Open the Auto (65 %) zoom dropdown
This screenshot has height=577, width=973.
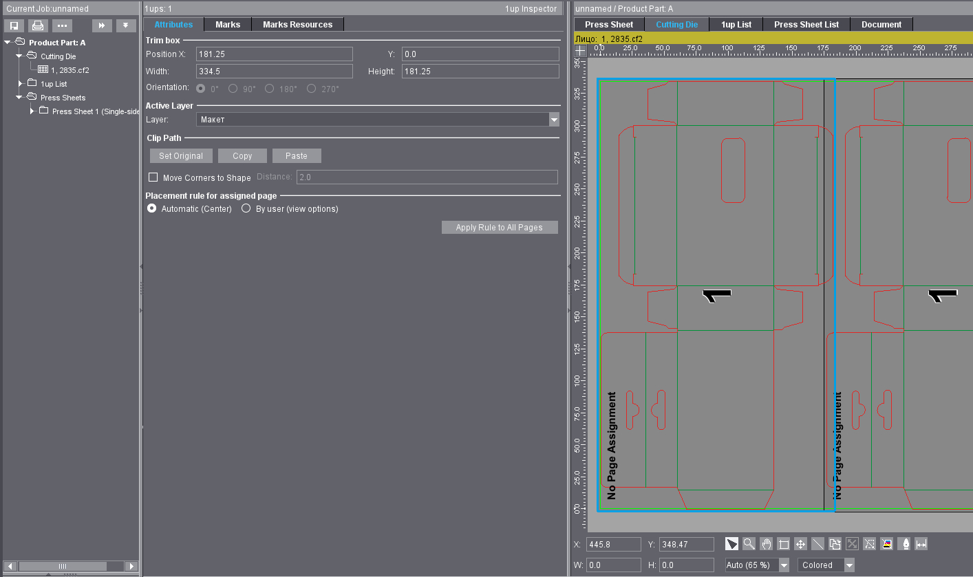click(784, 565)
